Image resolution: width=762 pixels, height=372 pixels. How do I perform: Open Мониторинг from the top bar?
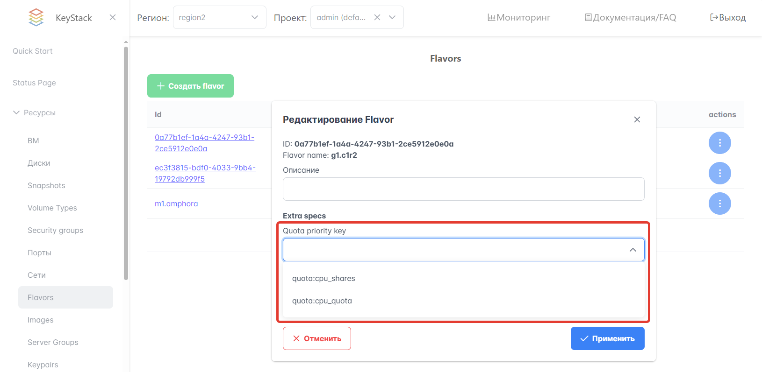coord(519,18)
